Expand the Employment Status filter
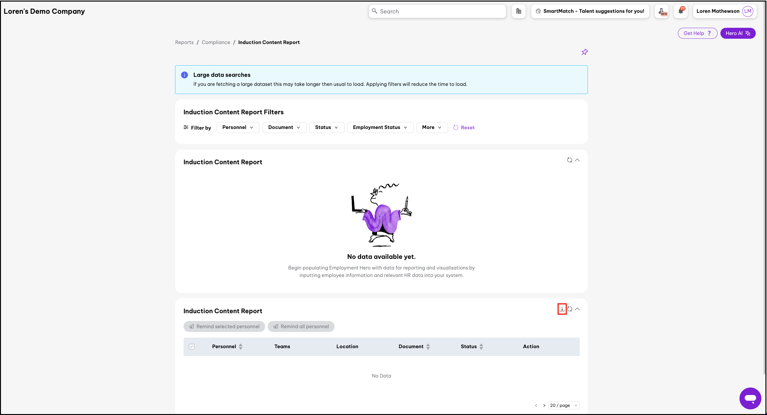The width and height of the screenshot is (767, 415). coord(380,127)
